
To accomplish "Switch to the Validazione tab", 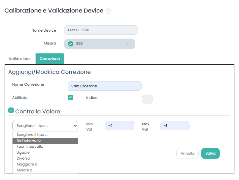I will tap(20, 59).
